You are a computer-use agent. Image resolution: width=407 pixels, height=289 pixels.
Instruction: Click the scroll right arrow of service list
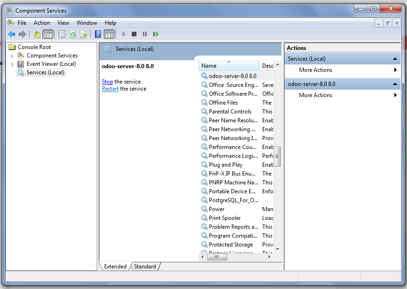pyautogui.click(x=270, y=257)
